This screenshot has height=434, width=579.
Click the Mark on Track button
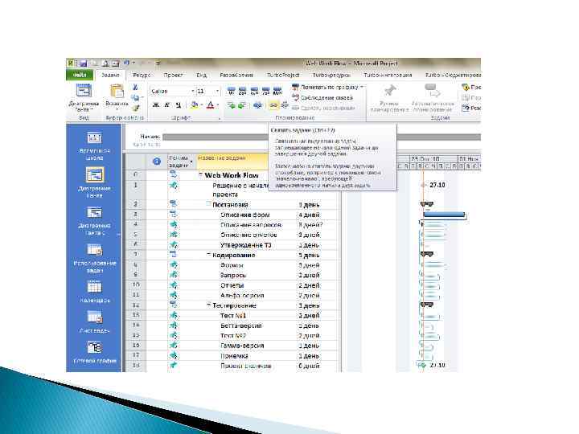pos(325,87)
